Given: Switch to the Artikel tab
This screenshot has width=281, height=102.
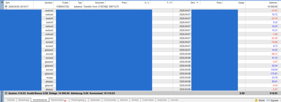Looking at the screenshot, I should click(135, 100).
